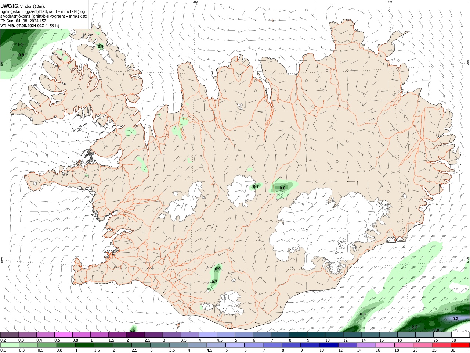Image resolution: width=470 pixels, height=353 pixels.
Task: Pick the upper scale swatch labelled 14
Action: (x=370, y=335)
